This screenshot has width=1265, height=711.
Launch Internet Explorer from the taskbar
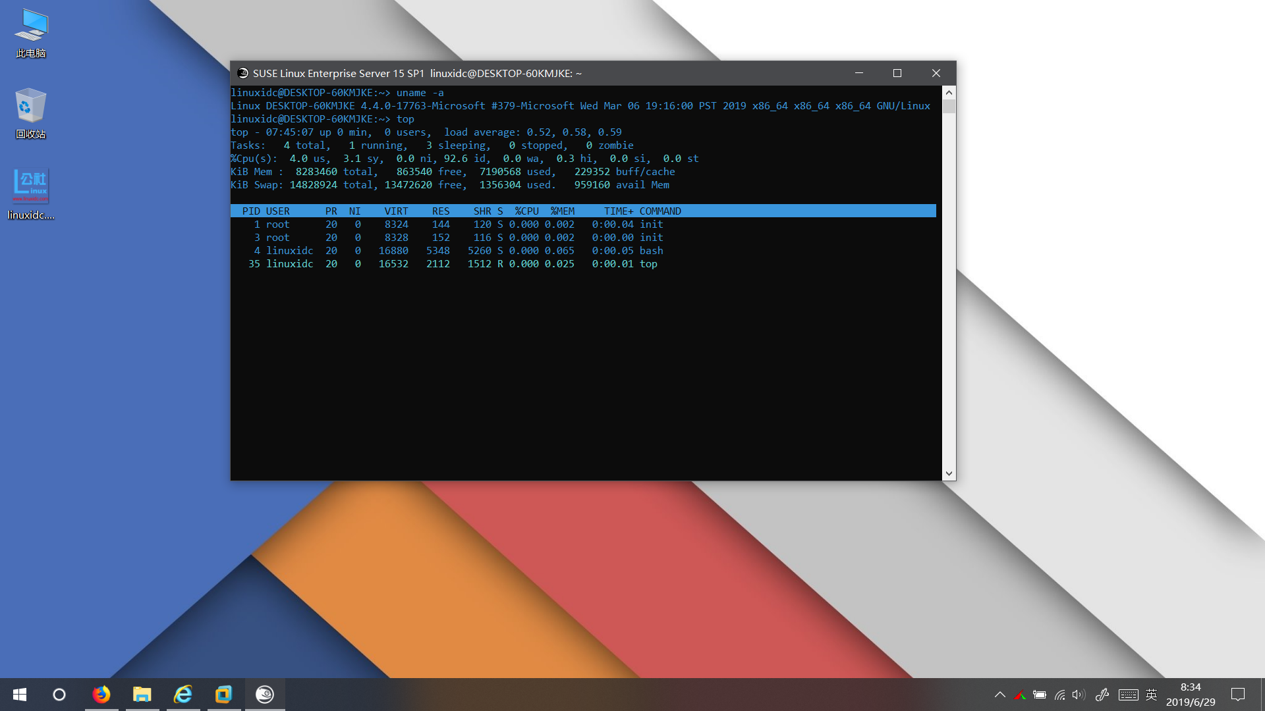click(x=183, y=695)
